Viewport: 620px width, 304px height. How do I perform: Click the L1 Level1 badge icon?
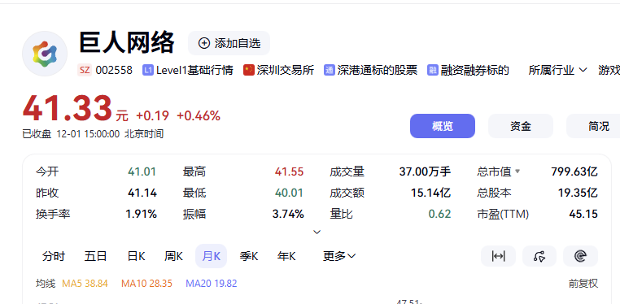[148, 70]
